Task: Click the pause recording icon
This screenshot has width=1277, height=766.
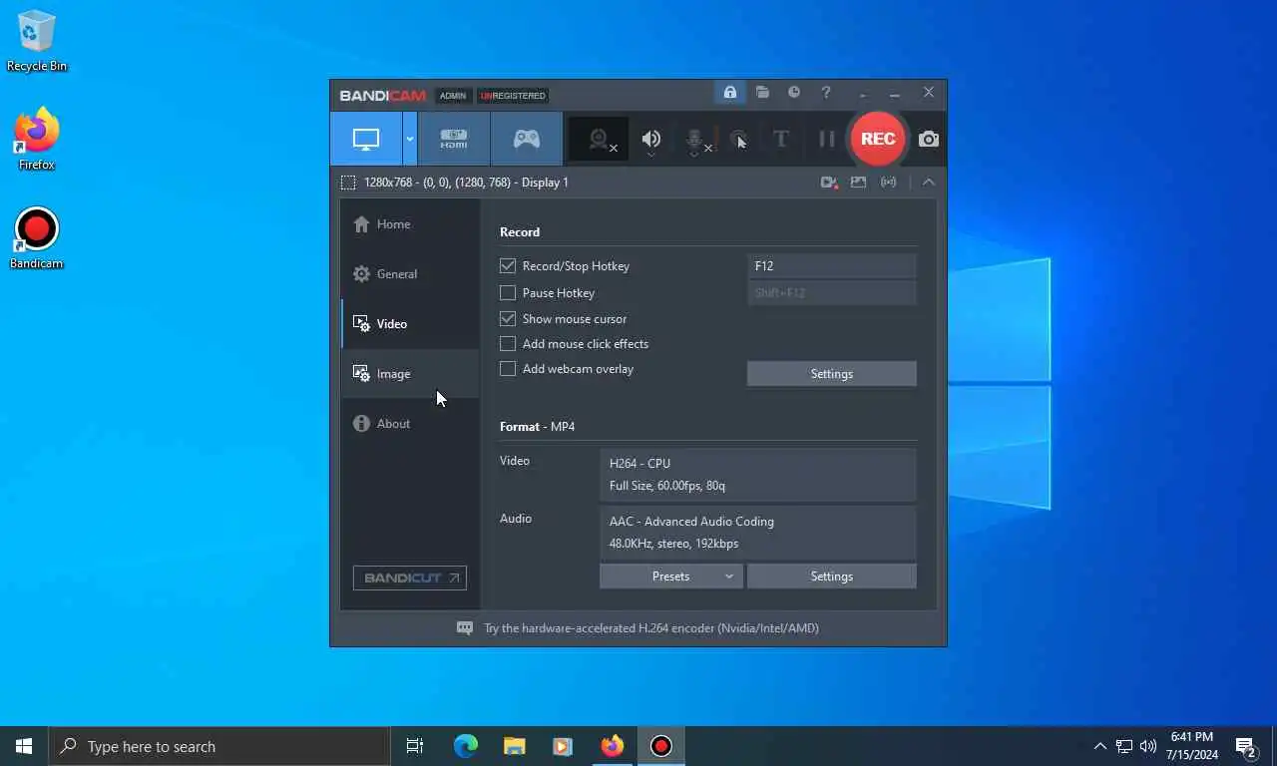Action: [827, 140]
